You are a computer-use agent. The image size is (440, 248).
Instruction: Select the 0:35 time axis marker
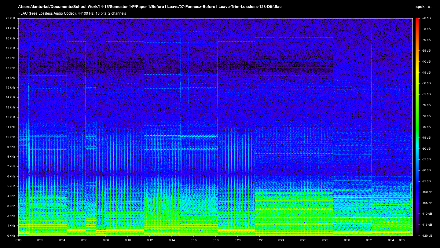[402, 240]
